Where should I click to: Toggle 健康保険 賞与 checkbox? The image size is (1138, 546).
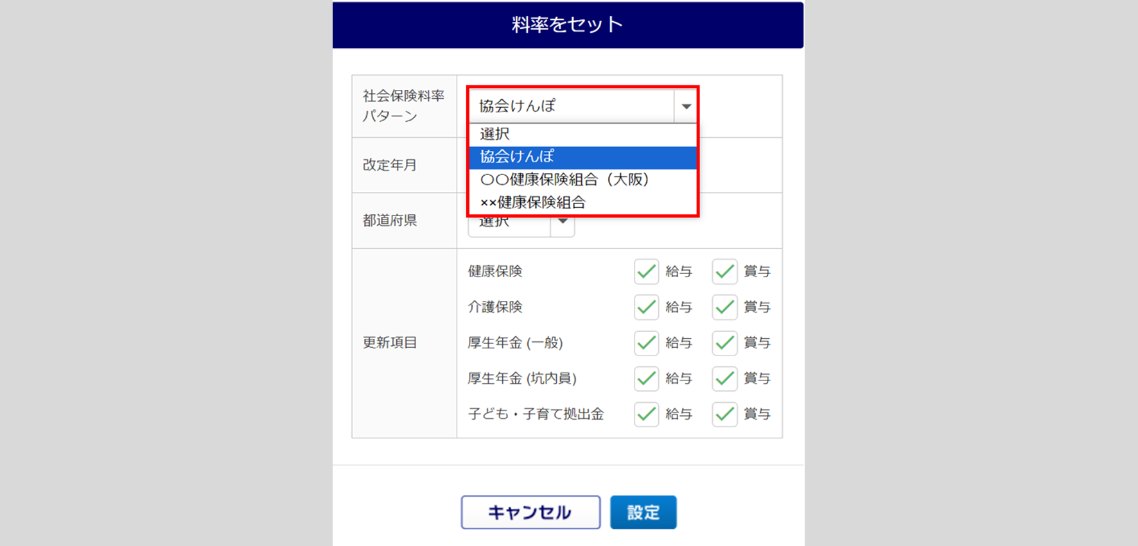(724, 271)
